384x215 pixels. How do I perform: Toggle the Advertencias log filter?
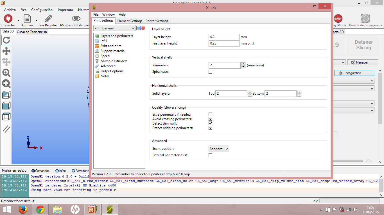tap(80, 171)
